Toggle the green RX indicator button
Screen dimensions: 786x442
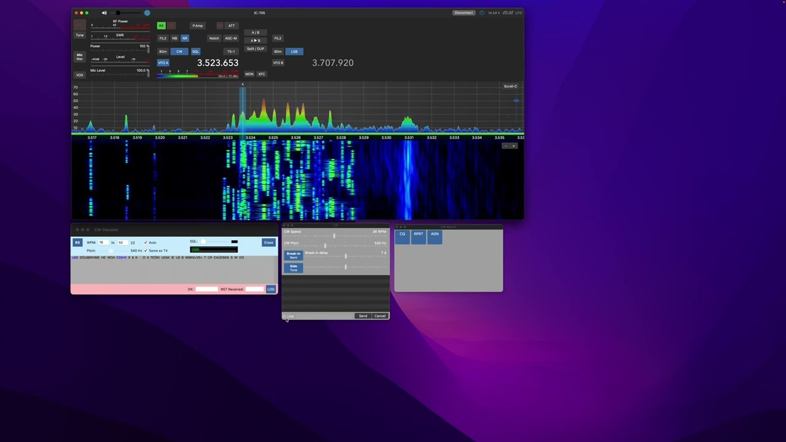pyautogui.click(x=161, y=26)
